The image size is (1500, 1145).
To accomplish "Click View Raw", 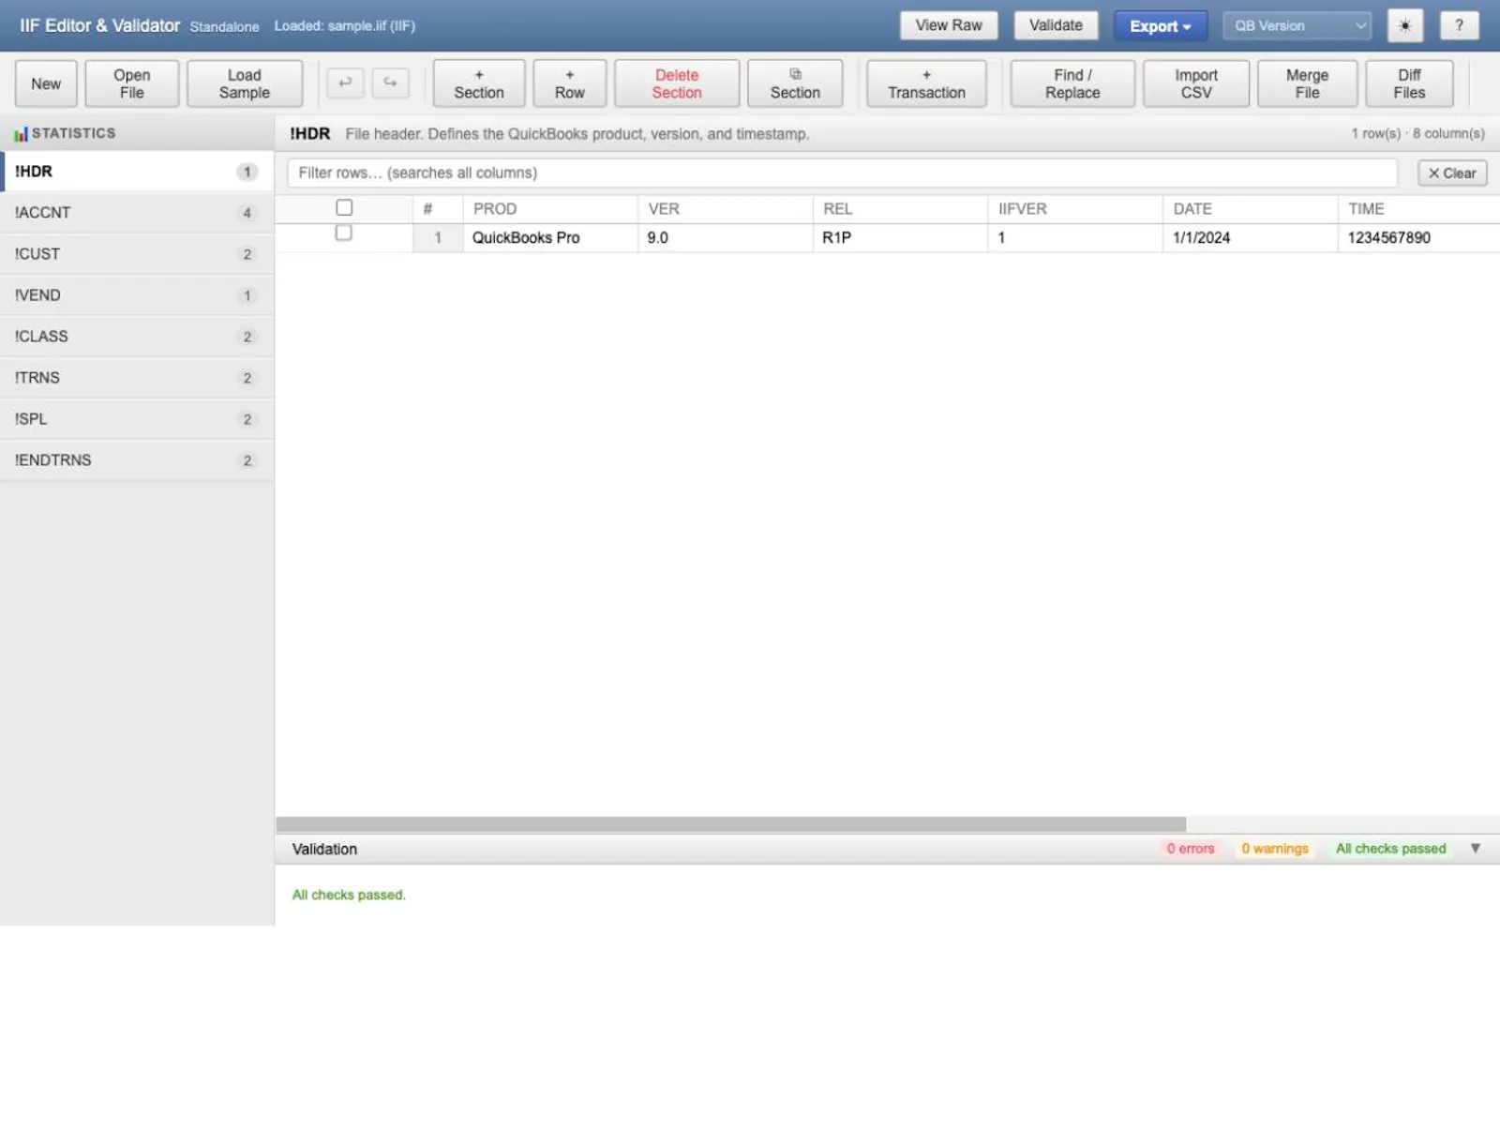I will click(x=949, y=25).
